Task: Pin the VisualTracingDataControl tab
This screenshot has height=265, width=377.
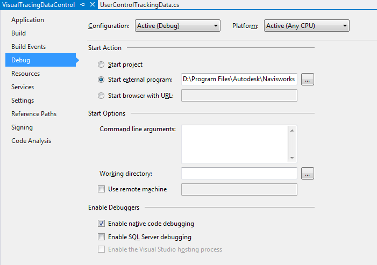Action: [82, 4]
